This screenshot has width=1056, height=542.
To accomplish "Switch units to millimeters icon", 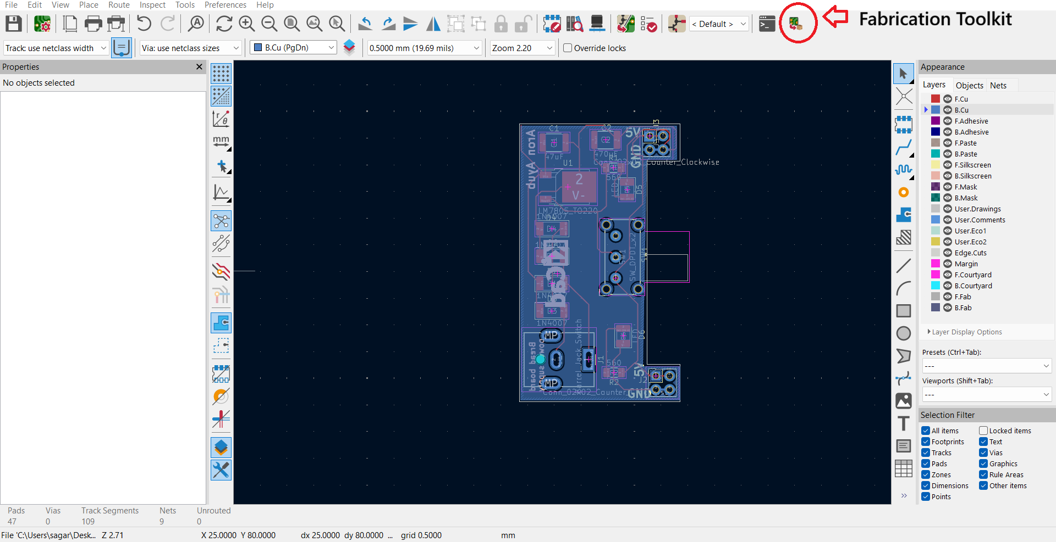I will point(221,141).
